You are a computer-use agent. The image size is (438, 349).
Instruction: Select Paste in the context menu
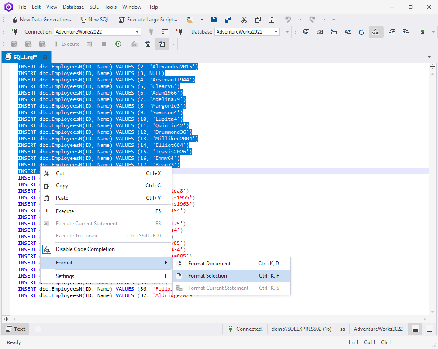point(106,198)
